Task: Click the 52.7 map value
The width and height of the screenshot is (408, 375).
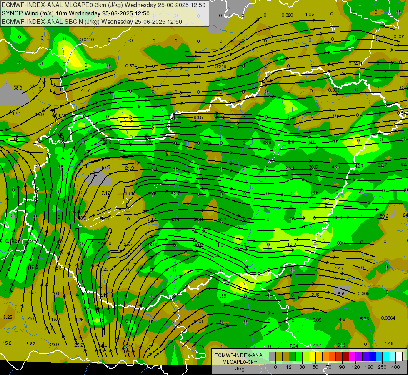Action: click(x=175, y=194)
